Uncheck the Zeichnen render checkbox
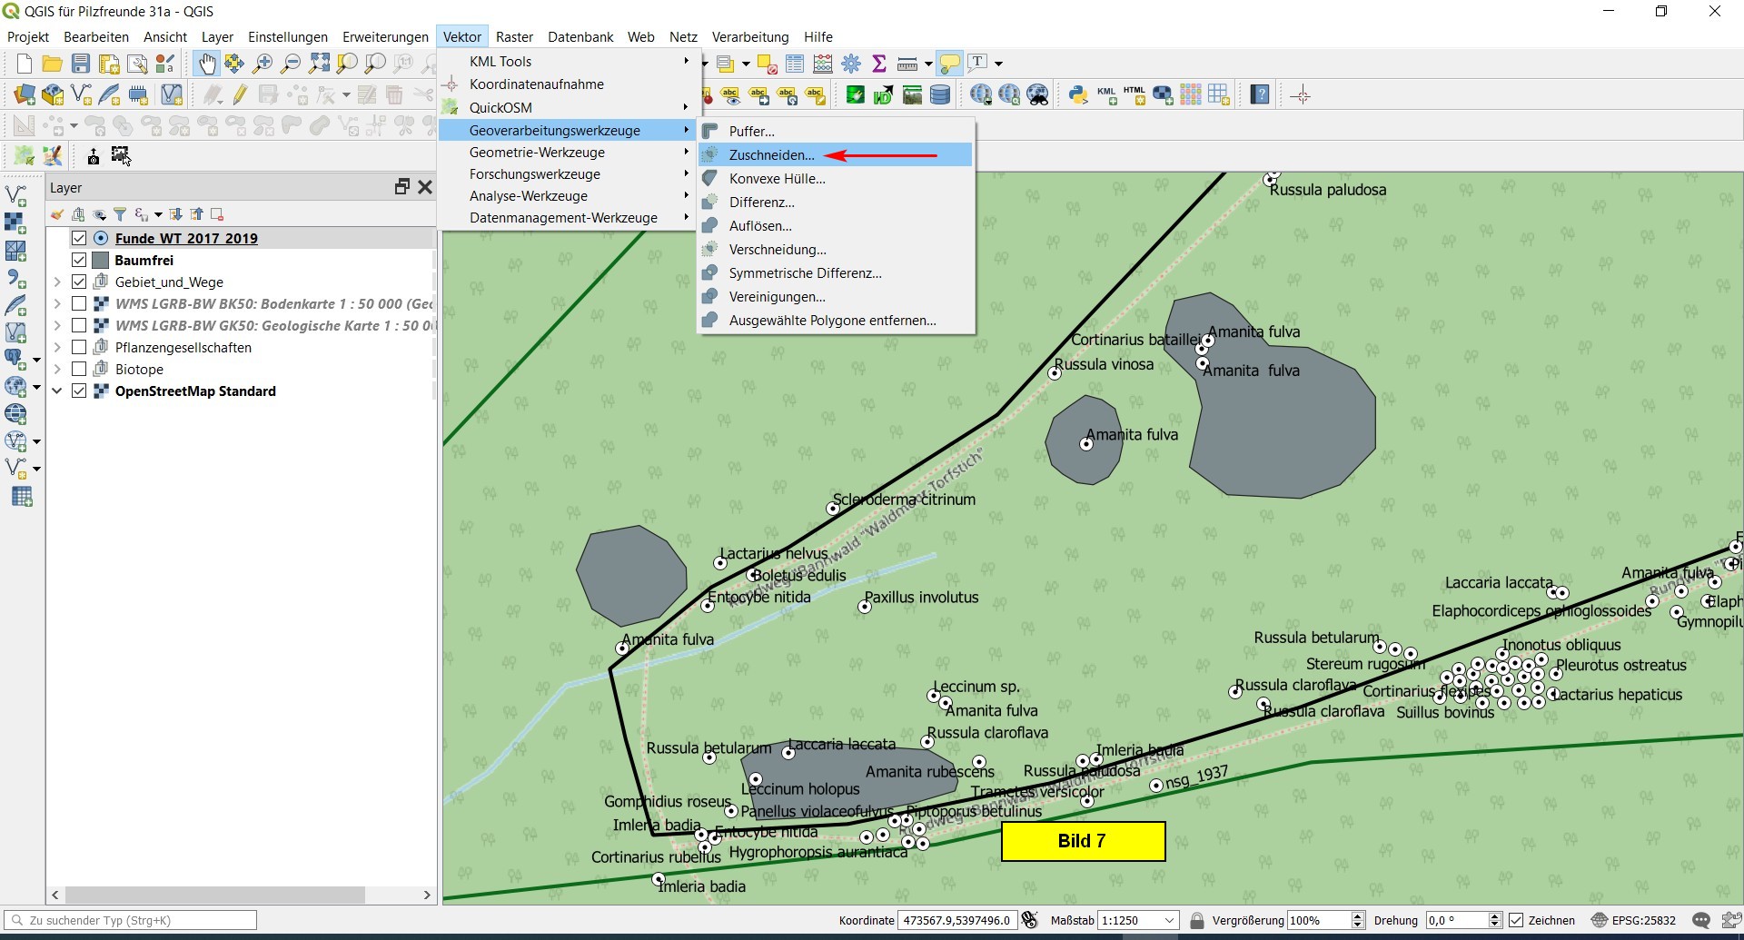 (1516, 920)
